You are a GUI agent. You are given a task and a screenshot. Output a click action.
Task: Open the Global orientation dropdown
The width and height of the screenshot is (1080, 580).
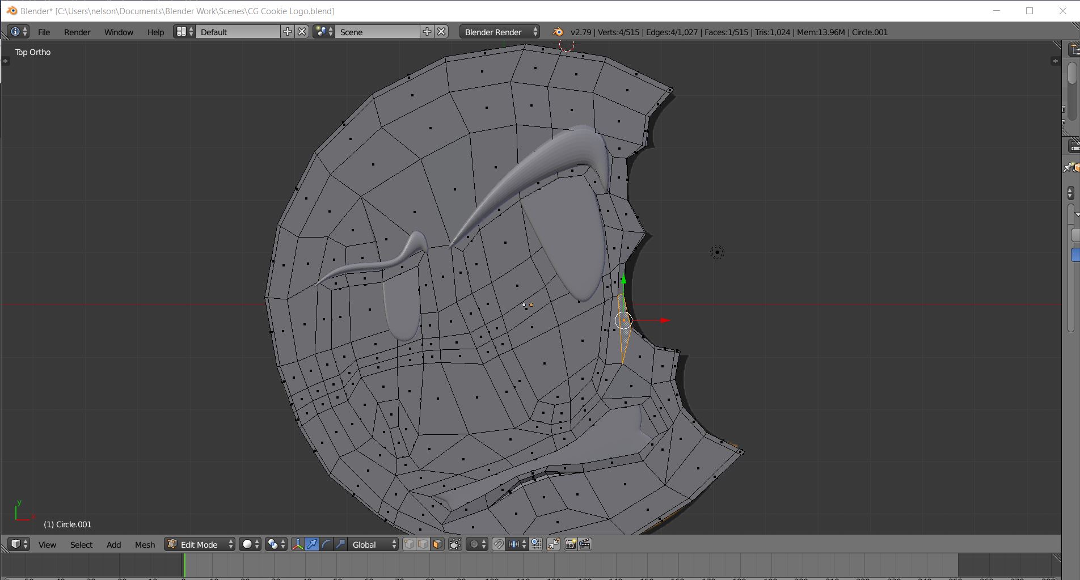click(373, 544)
